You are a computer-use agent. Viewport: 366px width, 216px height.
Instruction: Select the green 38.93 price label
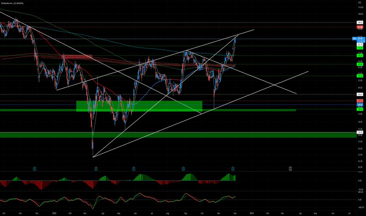click(360, 109)
